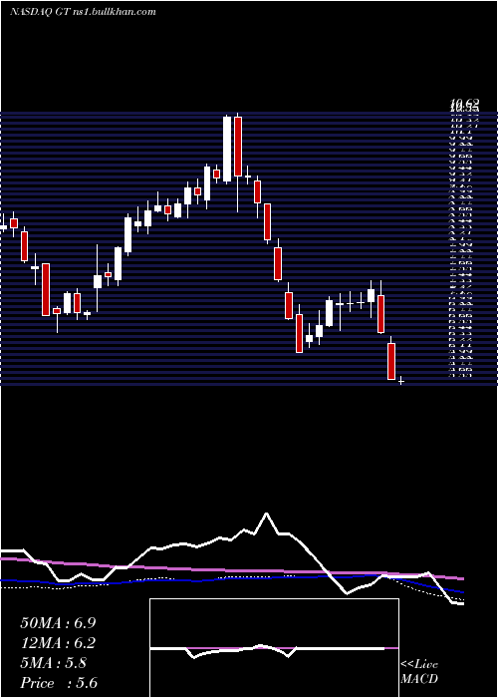Click the 'NASDAQ GT ns1.bullkhan.com' chart title
The width and height of the screenshot is (498, 698).
(x=83, y=12)
